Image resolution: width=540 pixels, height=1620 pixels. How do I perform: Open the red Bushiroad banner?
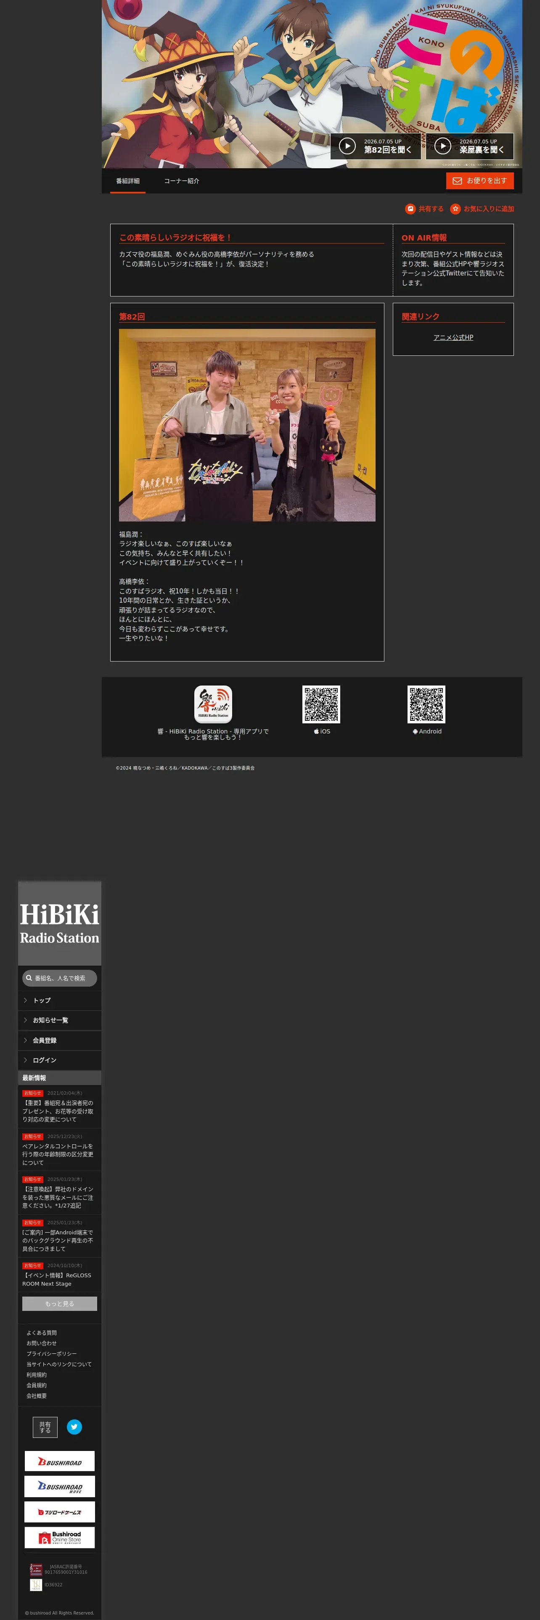[60, 1461]
